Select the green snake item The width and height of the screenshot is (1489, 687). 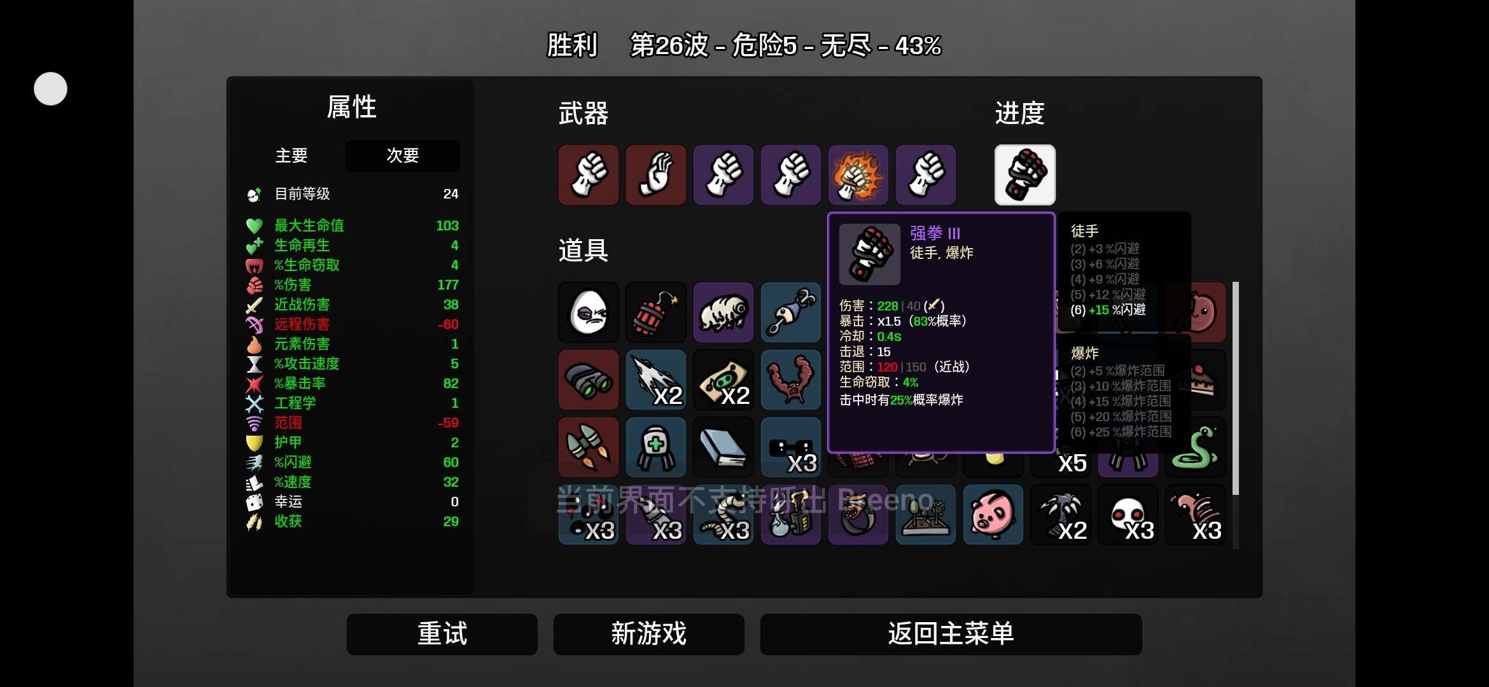click(1196, 447)
